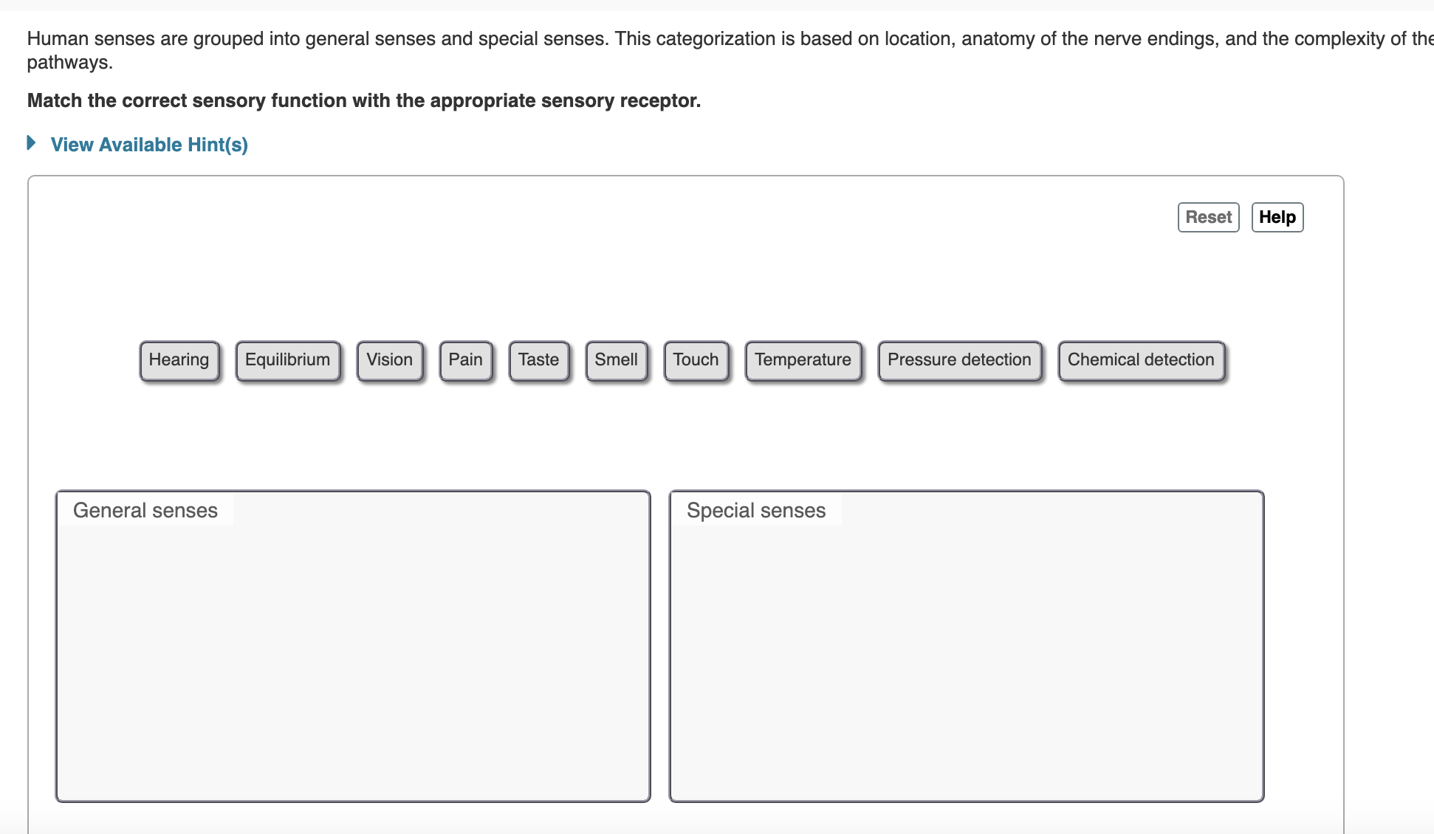Select the Taste sensory tile
Viewport: 1434px width, 834px height.
point(539,360)
